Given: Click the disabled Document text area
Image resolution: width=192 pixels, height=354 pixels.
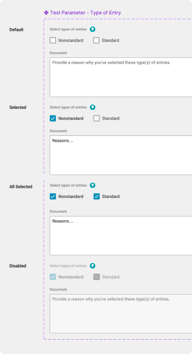Looking at the screenshot, I should pos(121,314).
